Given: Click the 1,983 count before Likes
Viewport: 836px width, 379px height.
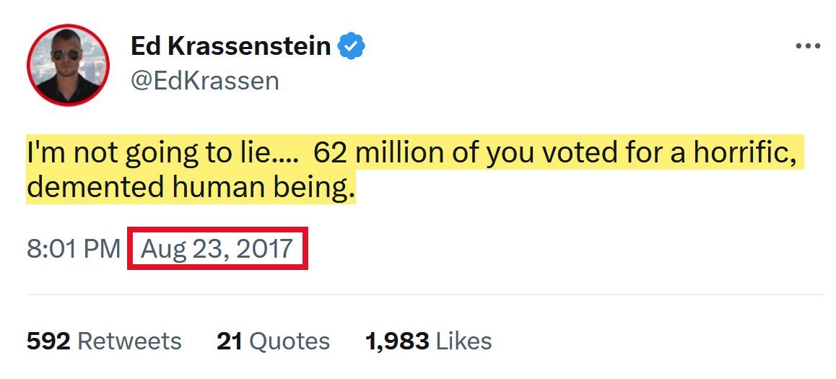Looking at the screenshot, I should coord(398,341).
